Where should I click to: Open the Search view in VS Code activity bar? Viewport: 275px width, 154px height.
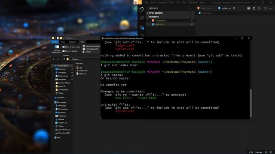[x=142, y=18]
